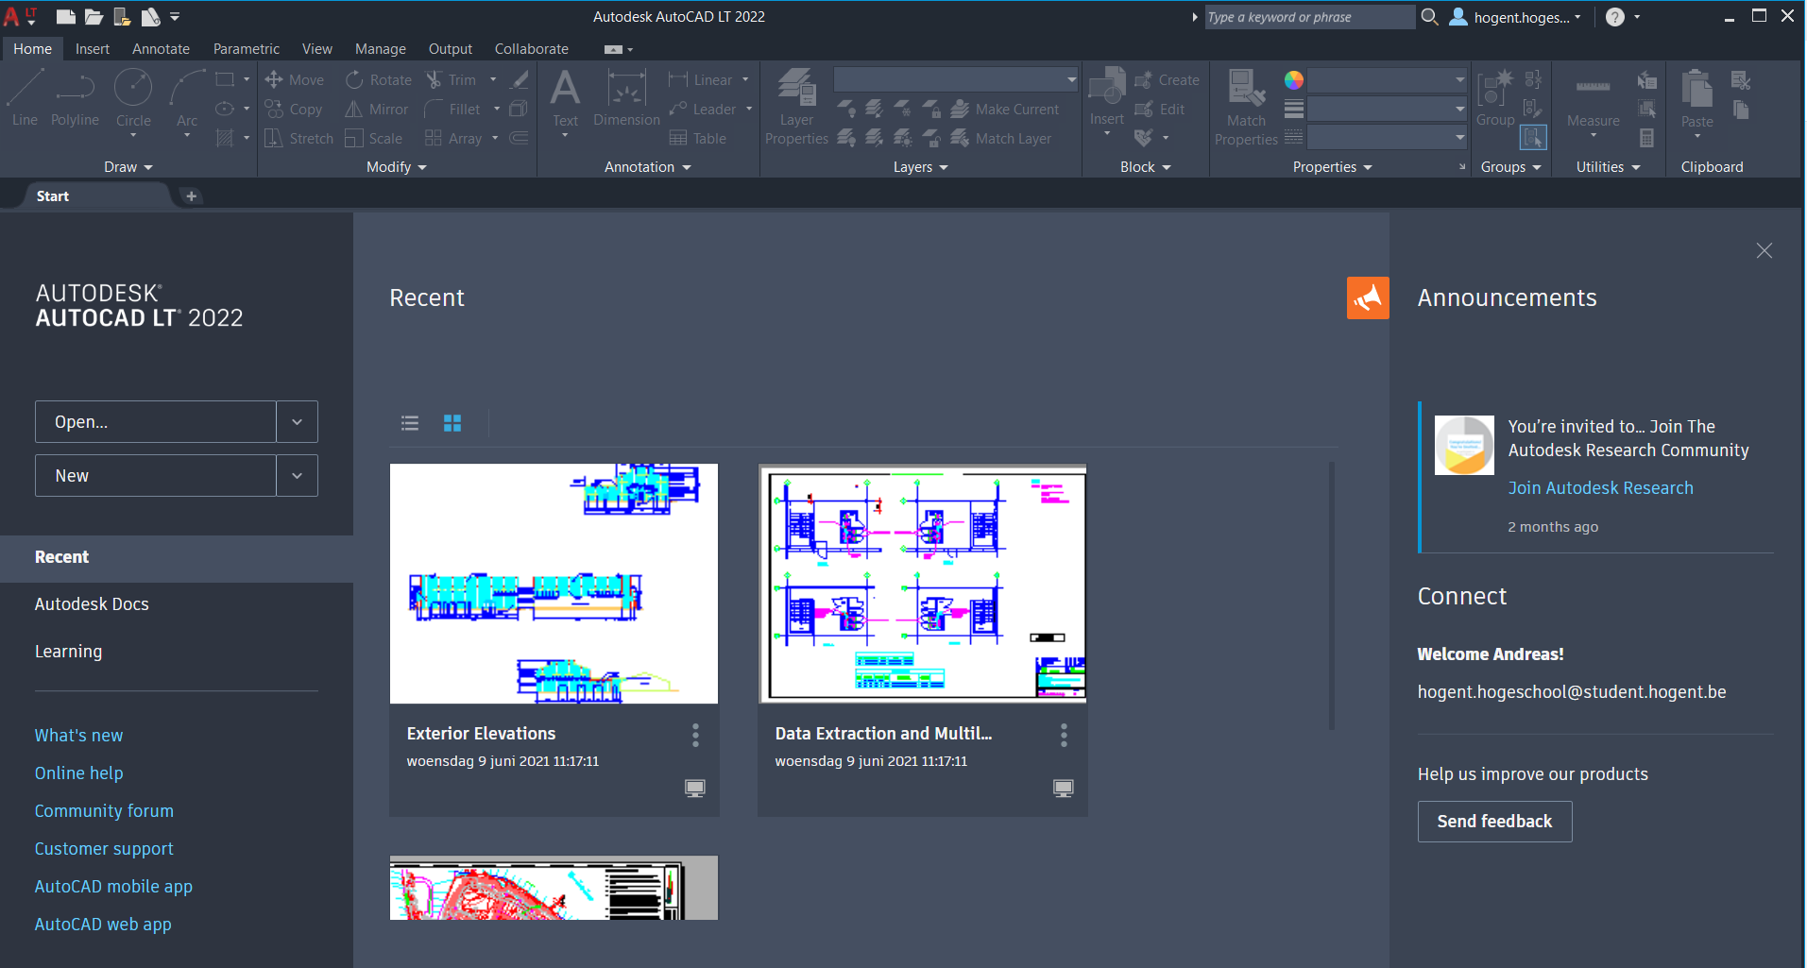The width and height of the screenshot is (1807, 968).
Task: Click three-dot menu on Data Extraction card
Action: tap(1064, 735)
